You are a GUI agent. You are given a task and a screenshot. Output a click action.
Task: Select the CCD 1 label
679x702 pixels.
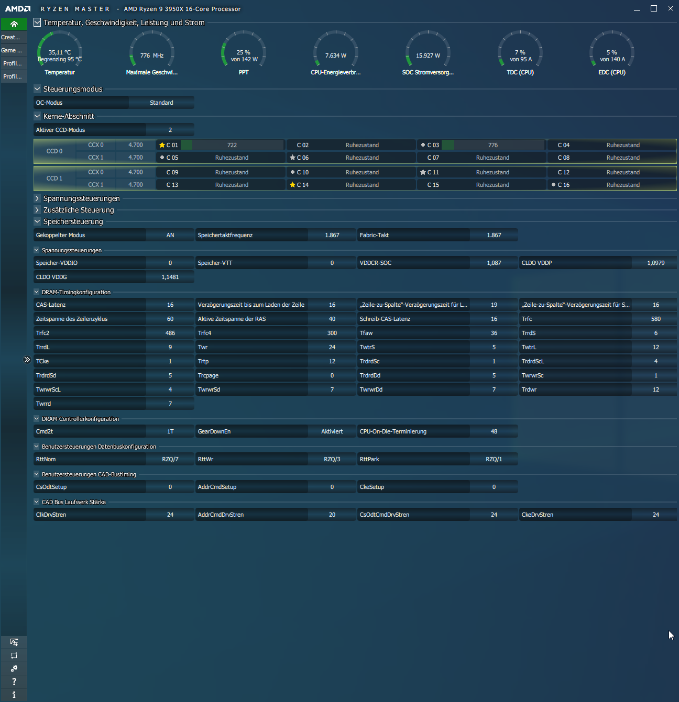click(54, 179)
